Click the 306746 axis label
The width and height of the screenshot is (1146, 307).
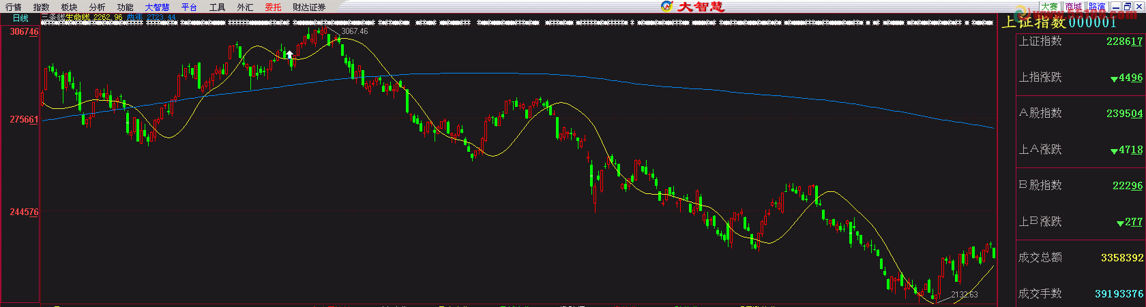point(24,31)
